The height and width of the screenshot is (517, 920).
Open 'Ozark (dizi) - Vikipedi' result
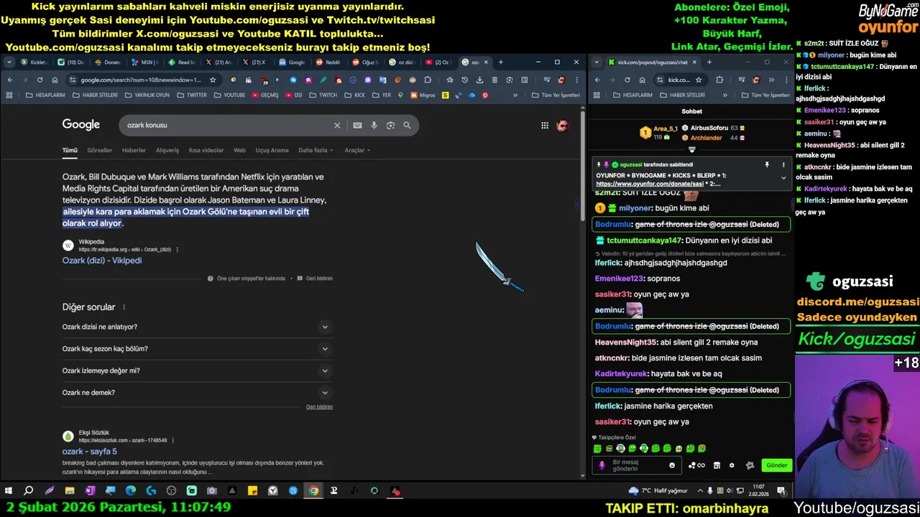point(102,261)
